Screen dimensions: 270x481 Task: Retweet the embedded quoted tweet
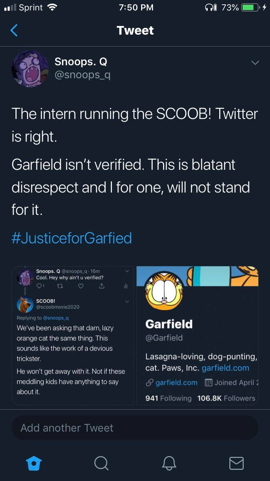(60, 286)
